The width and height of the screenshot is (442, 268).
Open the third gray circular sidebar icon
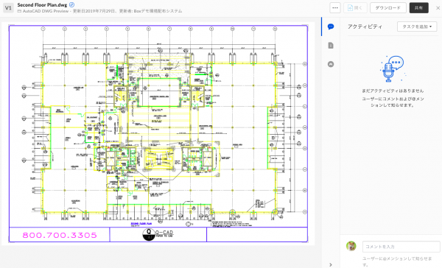pos(331,64)
